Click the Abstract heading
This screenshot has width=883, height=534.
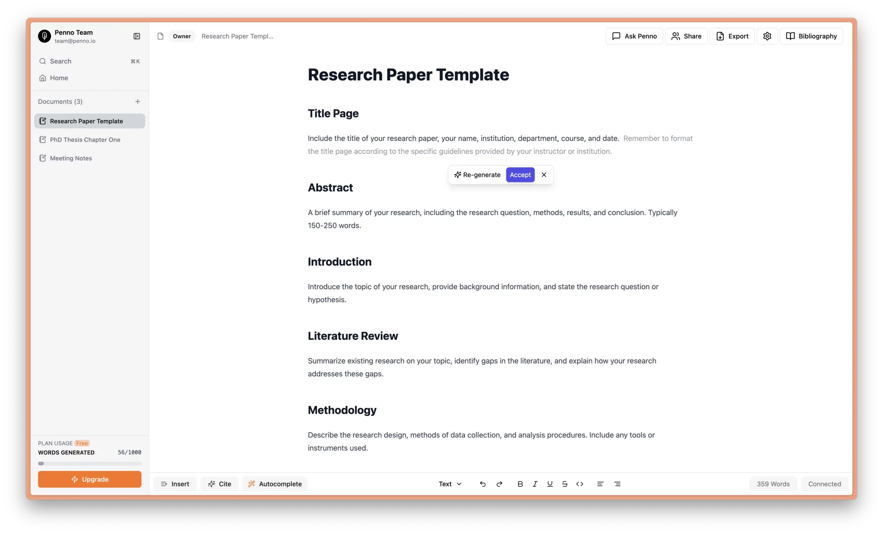pyautogui.click(x=330, y=187)
